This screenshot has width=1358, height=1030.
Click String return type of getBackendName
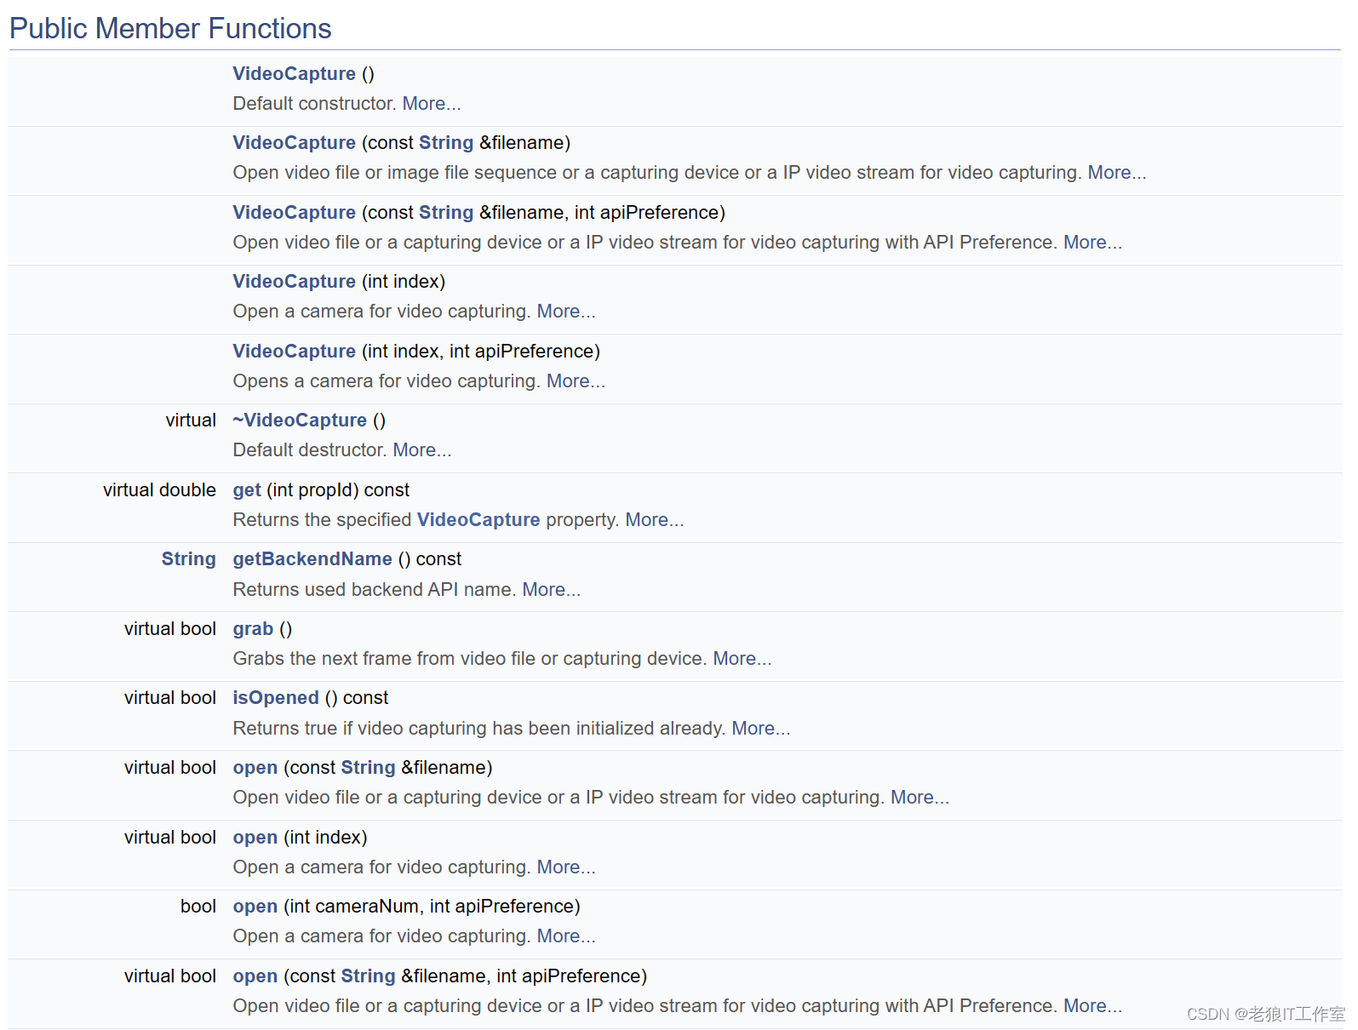[x=189, y=559]
